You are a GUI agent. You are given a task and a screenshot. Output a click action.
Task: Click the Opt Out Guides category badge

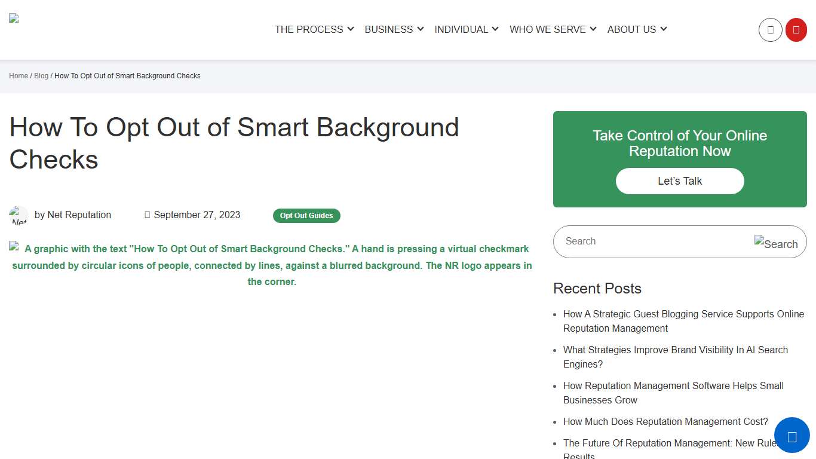coord(306,216)
